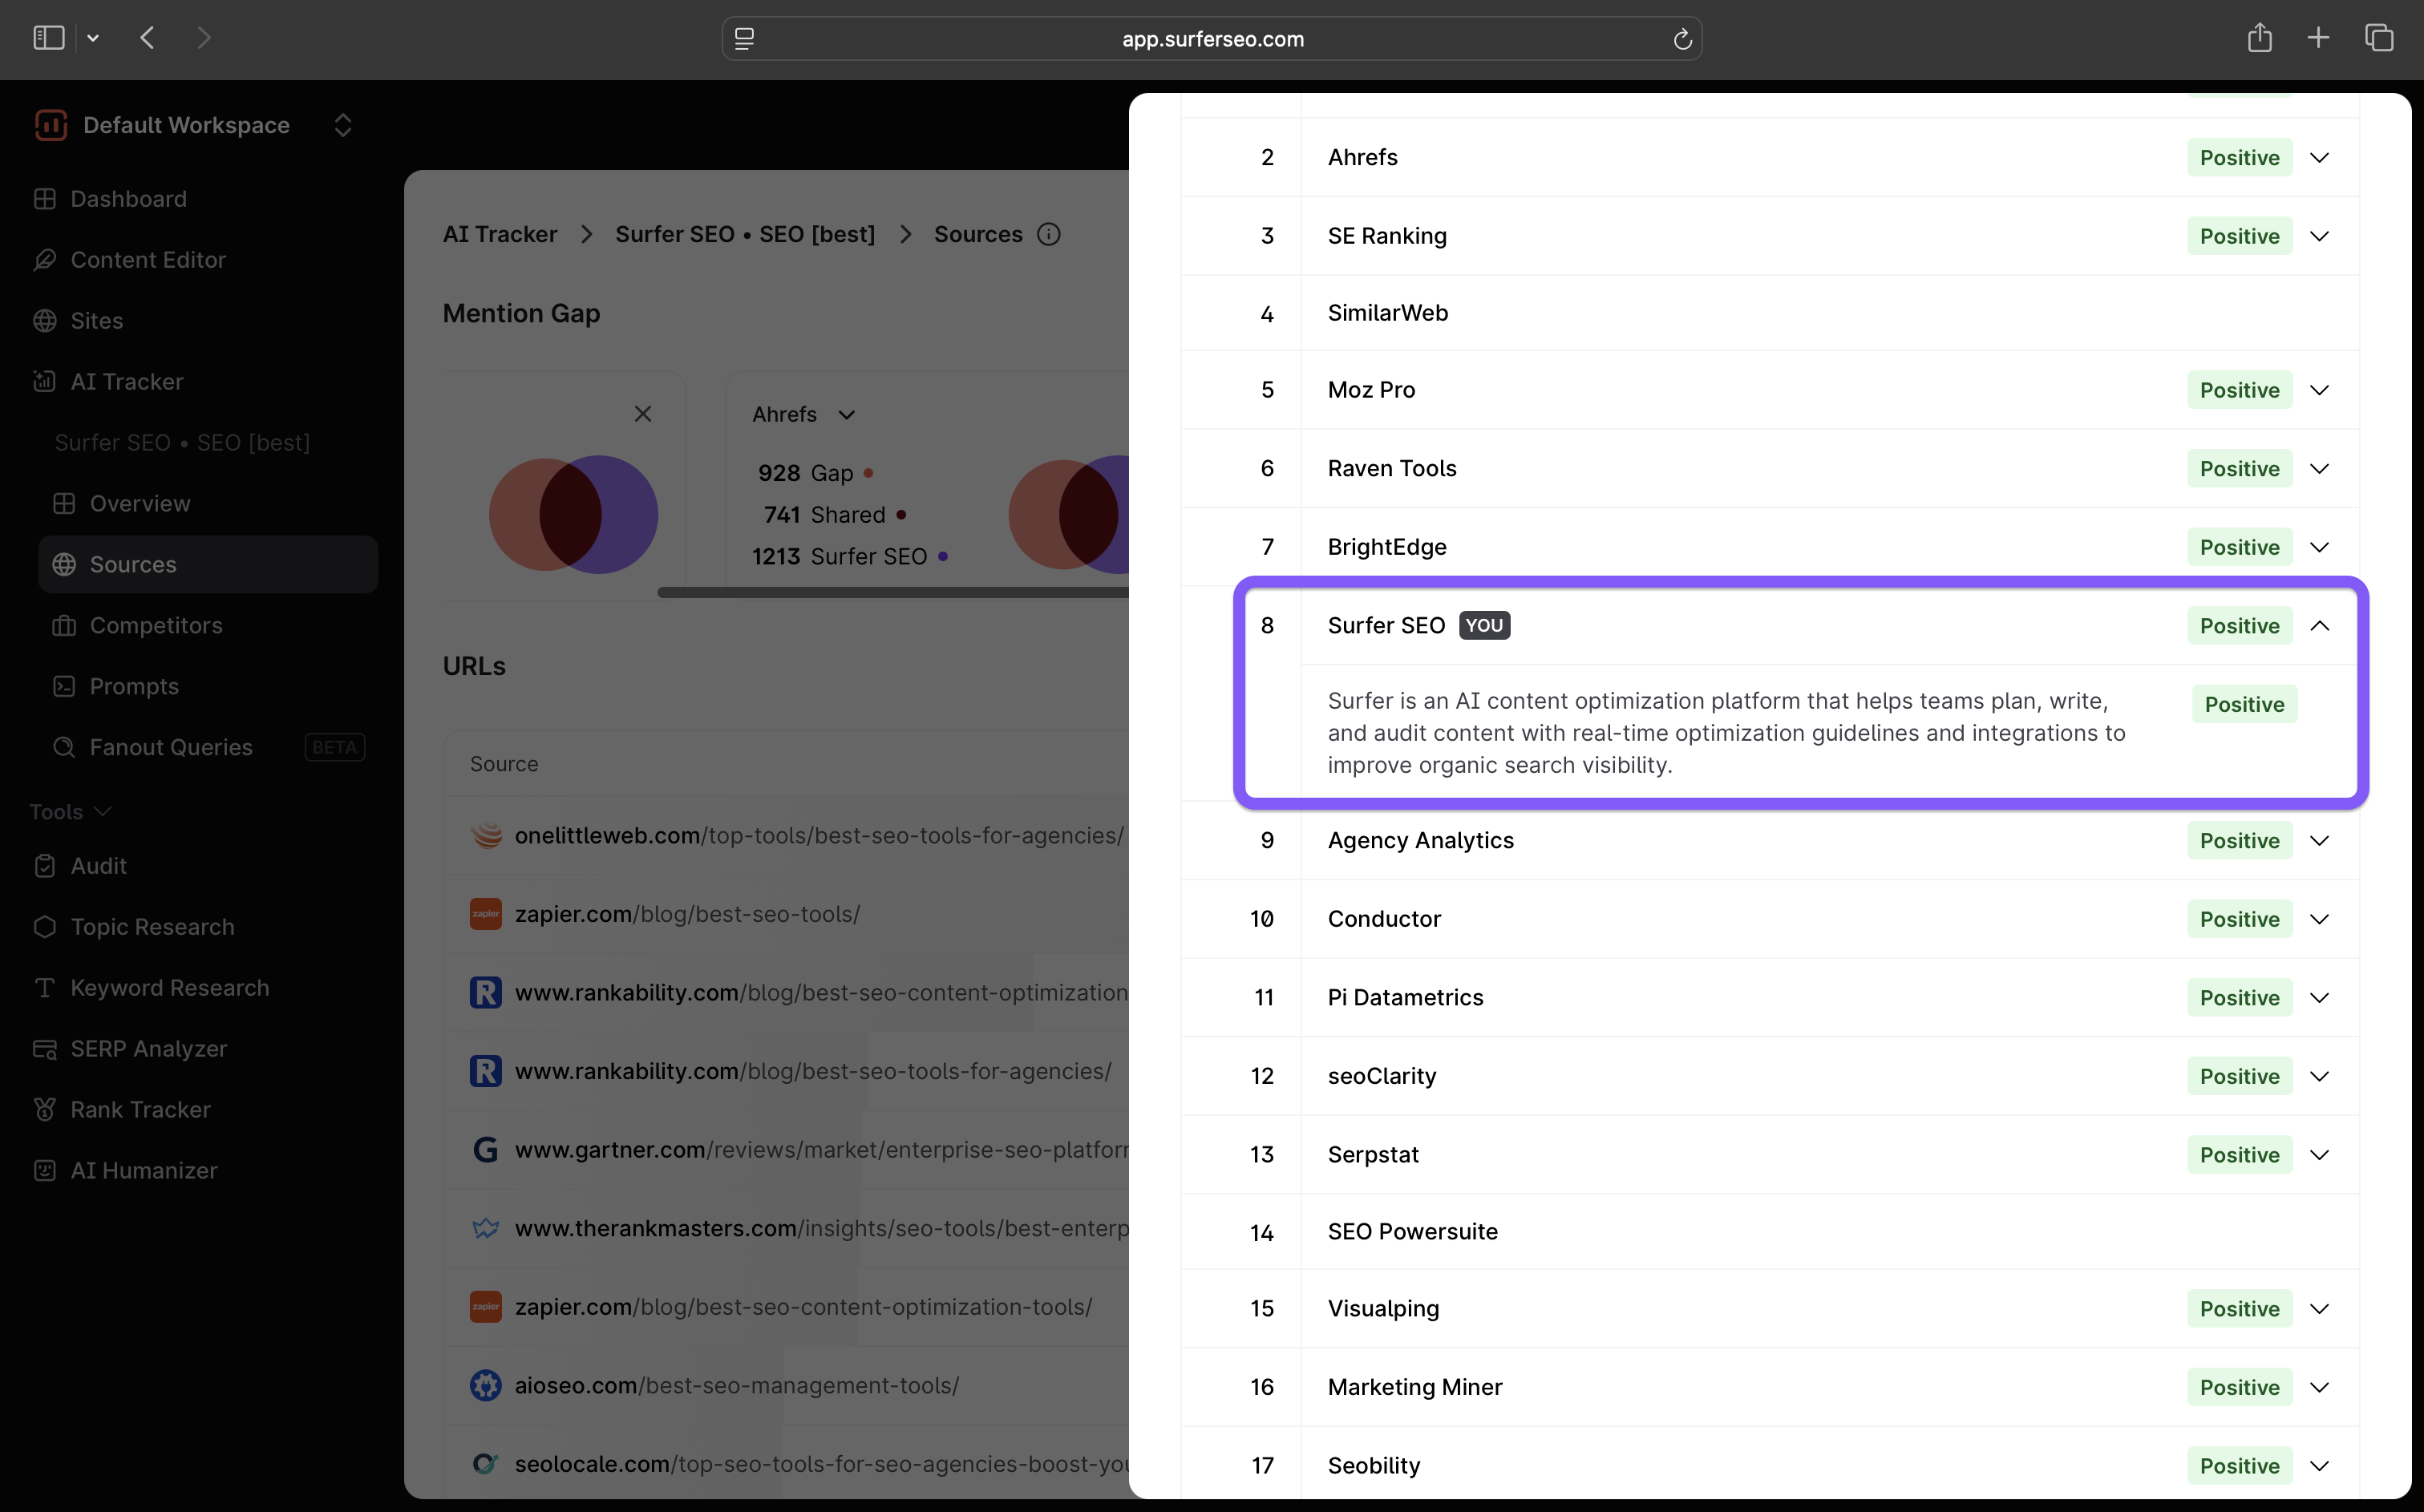Expand the Ahrefs row chevron
Image resolution: width=2424 pixels, height=1512 pixels.
pyautogui.click(x=2319, y=158)
